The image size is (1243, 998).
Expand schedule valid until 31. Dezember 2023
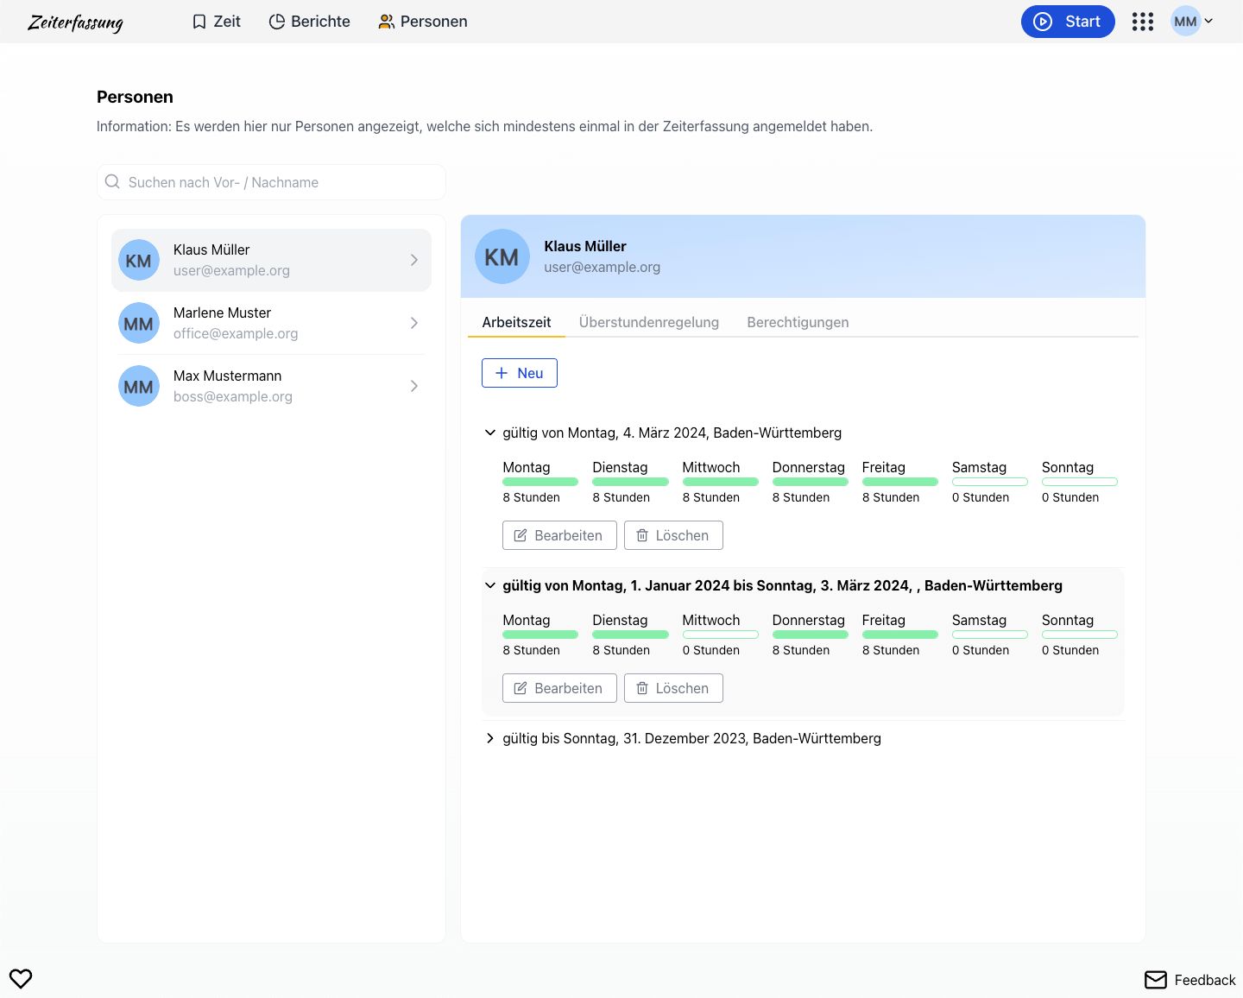[490, 738]
